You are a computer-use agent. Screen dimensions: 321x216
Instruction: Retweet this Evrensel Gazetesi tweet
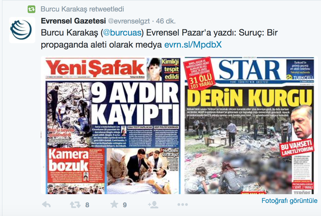point(75,205)
